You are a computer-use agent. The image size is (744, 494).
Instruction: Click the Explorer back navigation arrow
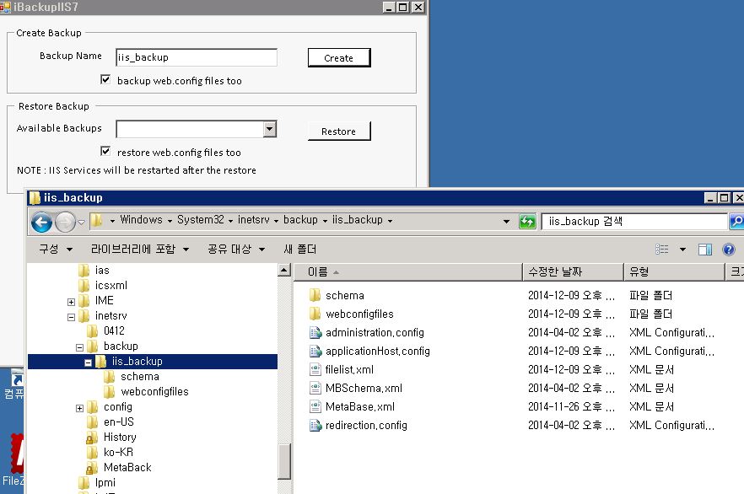click(41, 222)
